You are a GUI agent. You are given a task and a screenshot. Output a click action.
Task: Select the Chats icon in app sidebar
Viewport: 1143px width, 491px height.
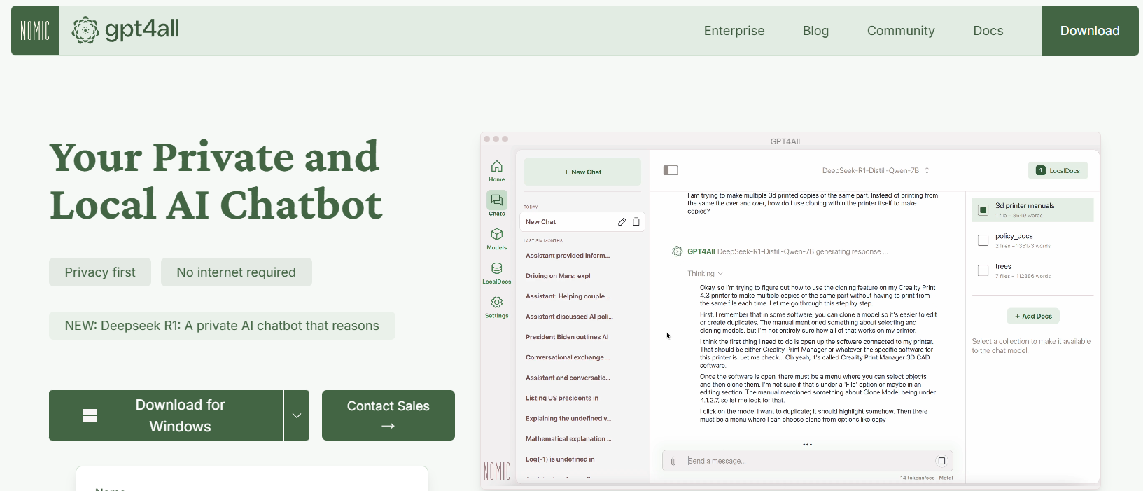click(x=497, y=200)
